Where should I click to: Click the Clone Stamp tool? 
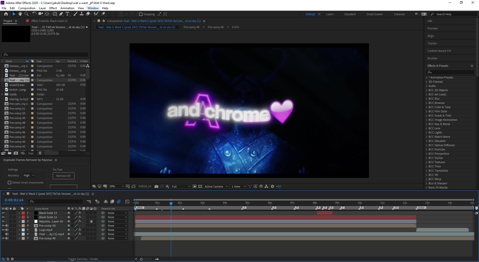point(81,14)
